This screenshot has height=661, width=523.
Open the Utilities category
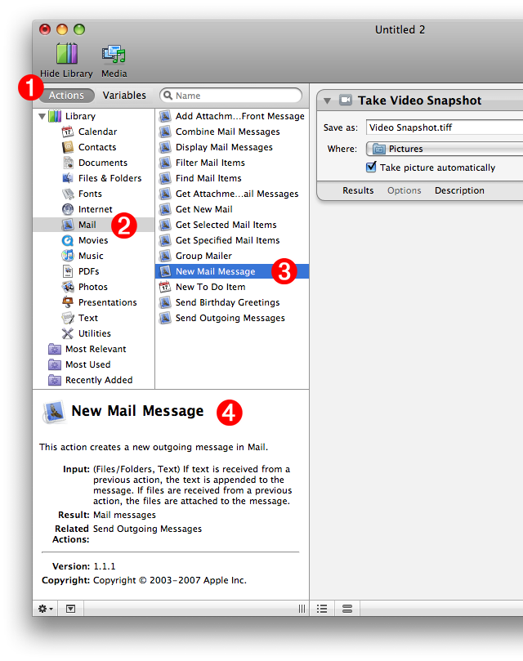point(86,333)
